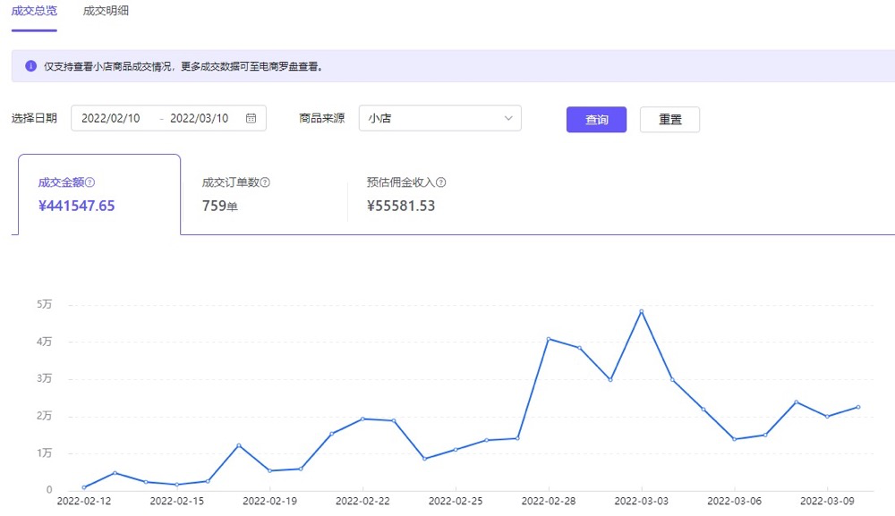Click the end date 2022/03/10
895x516 pixels.
tap(200, 117)
